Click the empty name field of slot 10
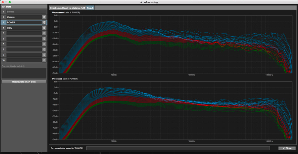298x154 pixels. click(x=24, y=60)
